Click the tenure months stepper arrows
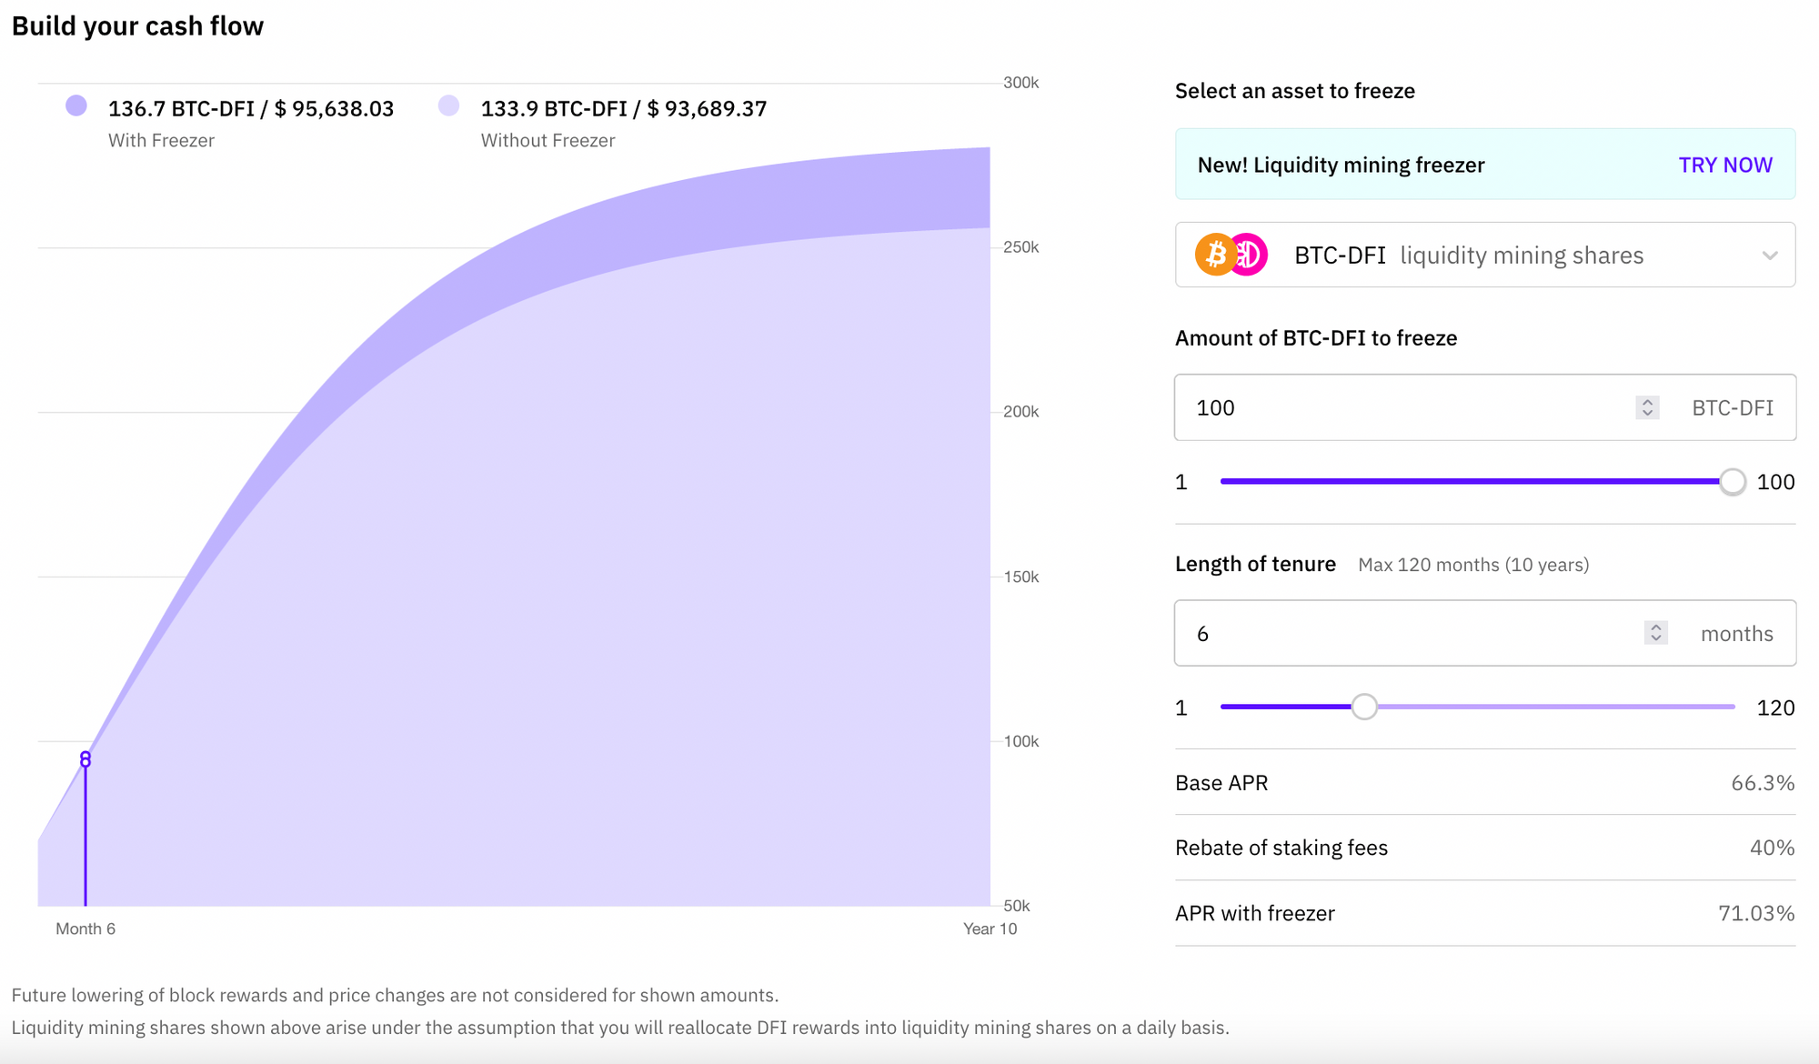This screenshot has height=1064, width=1819. (1655, 633)
